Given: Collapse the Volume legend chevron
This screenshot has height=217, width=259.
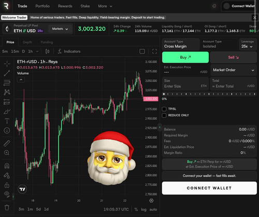Looking at the screenshot, I should pyautogui.click(x=21, y=80).
